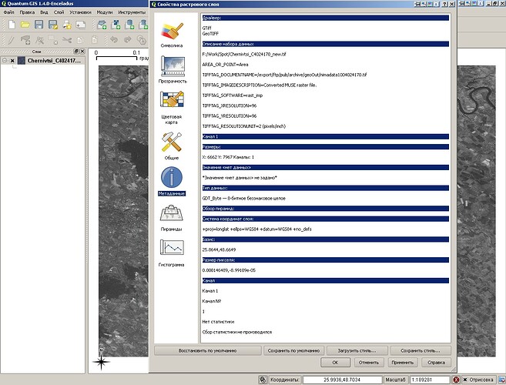Click the copy features icon

coord(80,40)
